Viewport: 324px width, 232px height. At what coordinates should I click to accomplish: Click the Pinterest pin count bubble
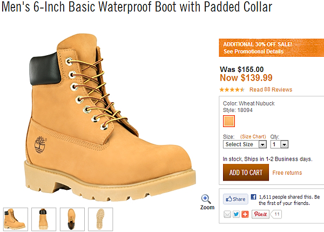pyautogui.click(x=276, y=214)
